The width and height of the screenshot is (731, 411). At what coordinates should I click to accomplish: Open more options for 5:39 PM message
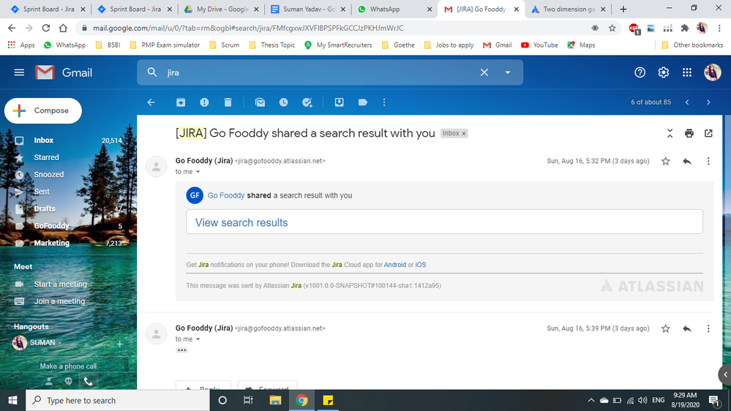(708, 328)
